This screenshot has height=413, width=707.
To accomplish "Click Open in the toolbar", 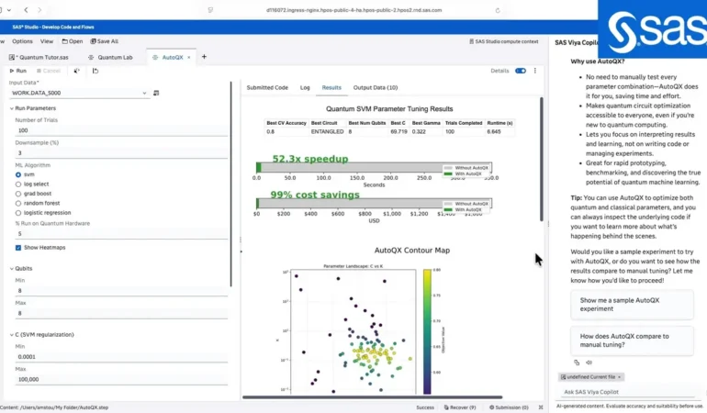I will 73,41.
